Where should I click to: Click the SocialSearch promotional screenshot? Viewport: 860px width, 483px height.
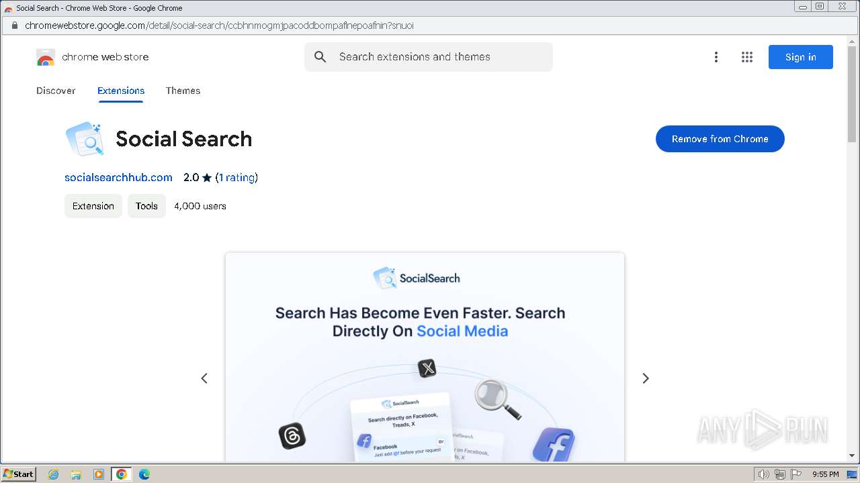point(425,357)
